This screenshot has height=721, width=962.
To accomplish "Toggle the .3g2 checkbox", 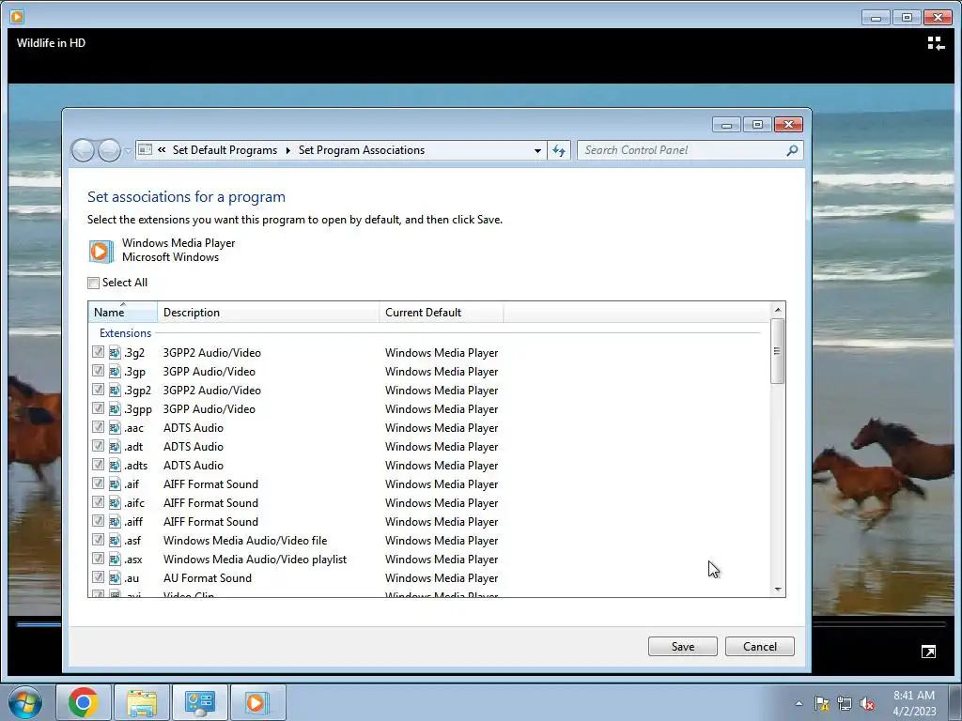I will coord(98,352).
